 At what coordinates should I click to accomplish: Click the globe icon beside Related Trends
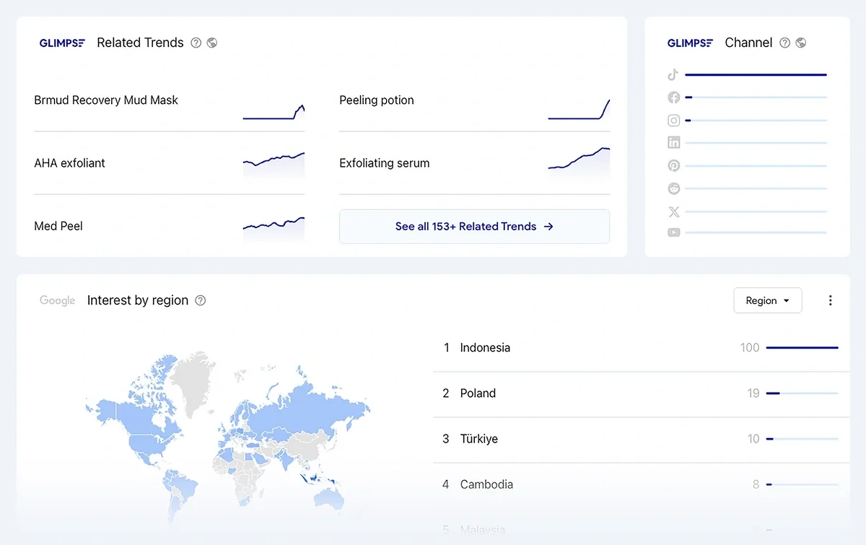click(212, 43)
